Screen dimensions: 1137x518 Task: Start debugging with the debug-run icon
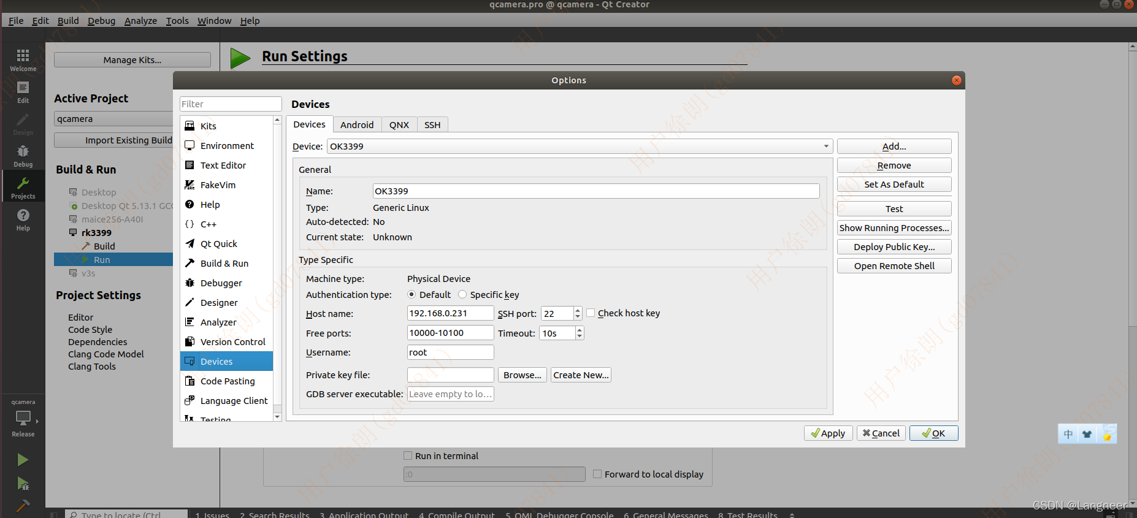23,484
